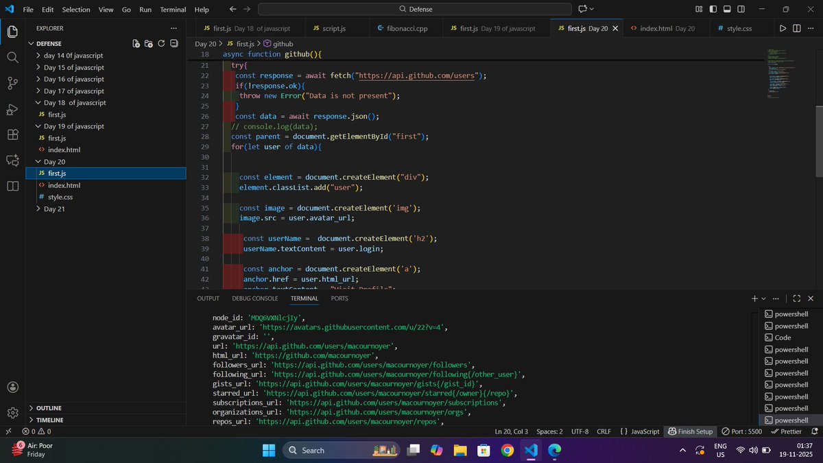This screenshot has width=823, height=463.
Task: Collapse the Day 18 of javascript folder
Action: tap(106, 102)
